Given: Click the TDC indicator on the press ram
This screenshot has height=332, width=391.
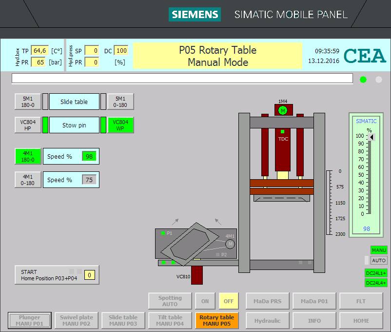Looking at the screenshot, I should (x=283, y=131).
